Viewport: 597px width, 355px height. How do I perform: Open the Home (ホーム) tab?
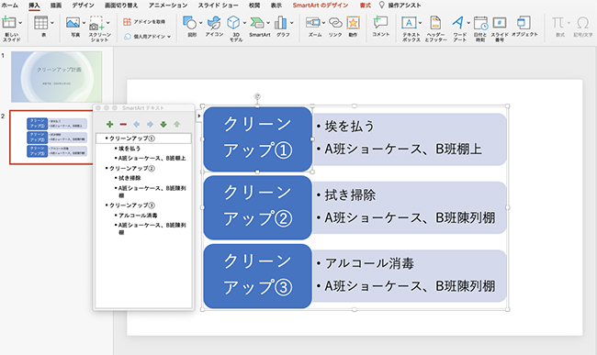click(x=10, y=6)
